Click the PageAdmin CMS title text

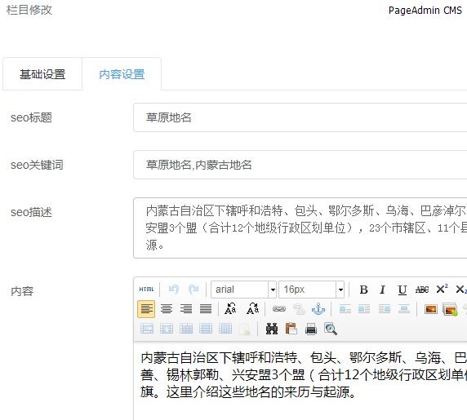click(425, 11)
